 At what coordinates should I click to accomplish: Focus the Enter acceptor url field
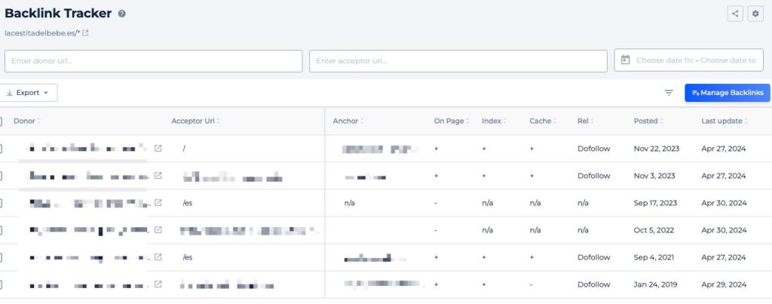[458, 60]
